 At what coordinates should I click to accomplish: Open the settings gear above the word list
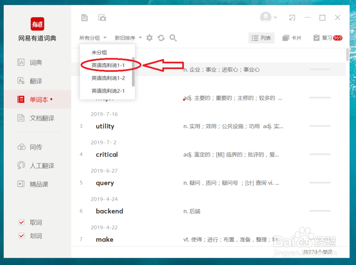149,38
